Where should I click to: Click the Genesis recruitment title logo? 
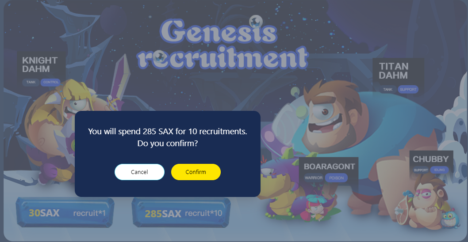click(222, 43)
